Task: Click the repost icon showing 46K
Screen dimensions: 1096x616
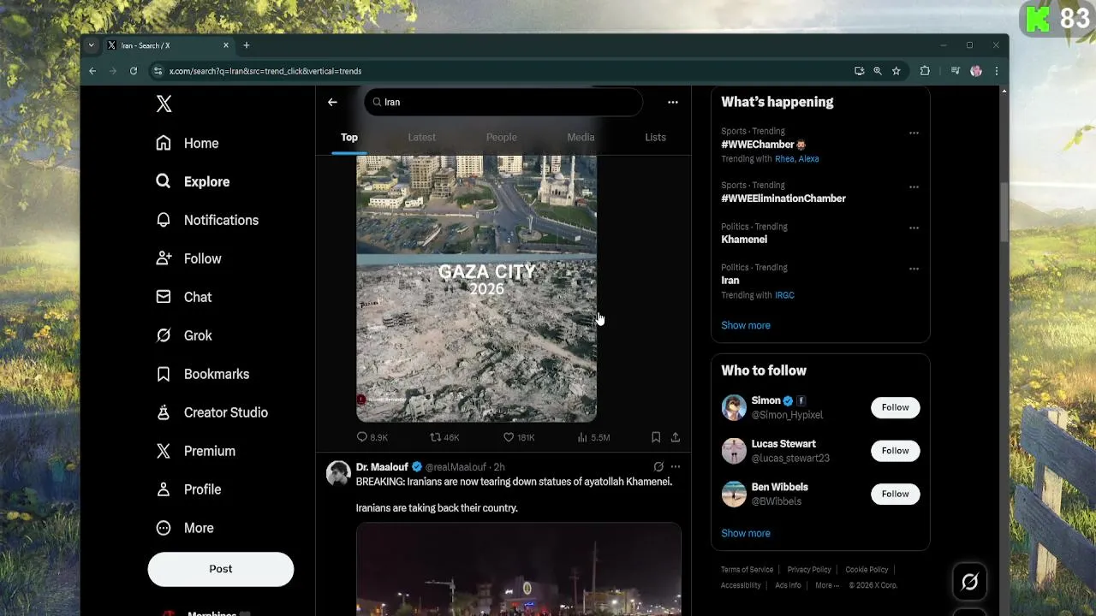Action: point(445,437)
